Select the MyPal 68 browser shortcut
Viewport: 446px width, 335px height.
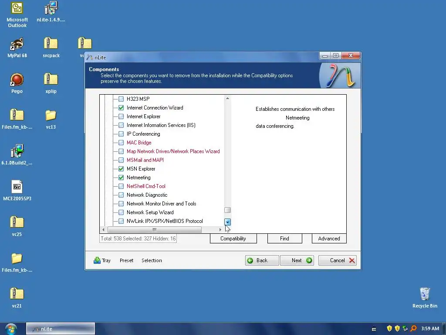pos(17,48)
